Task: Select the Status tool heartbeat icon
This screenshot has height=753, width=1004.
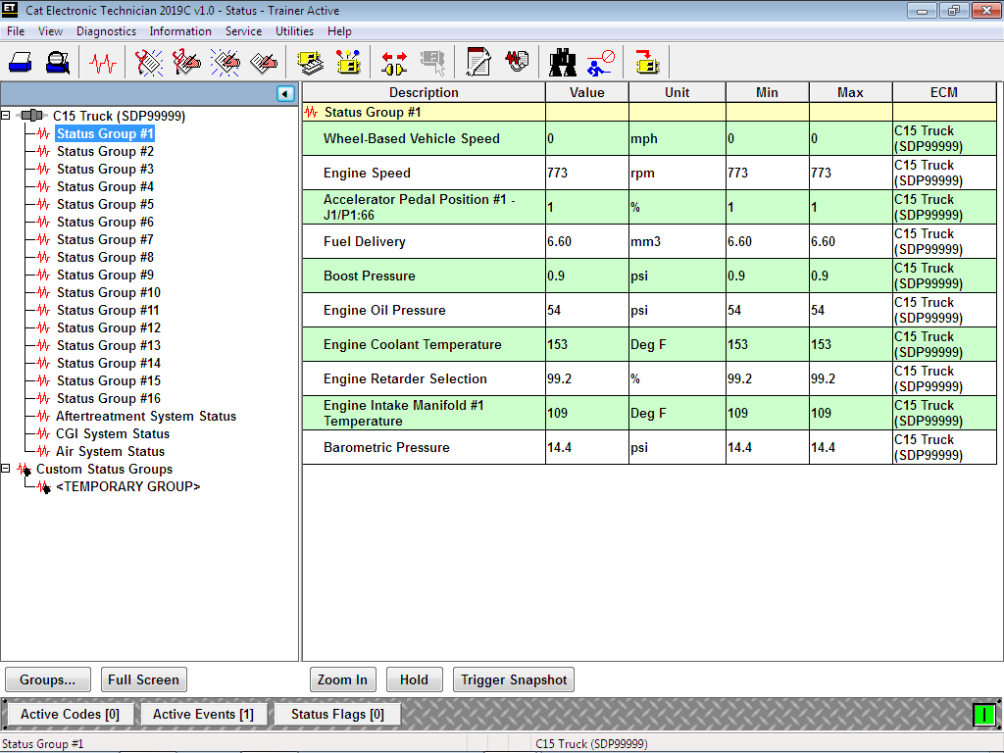Action: tap(101, 62)
